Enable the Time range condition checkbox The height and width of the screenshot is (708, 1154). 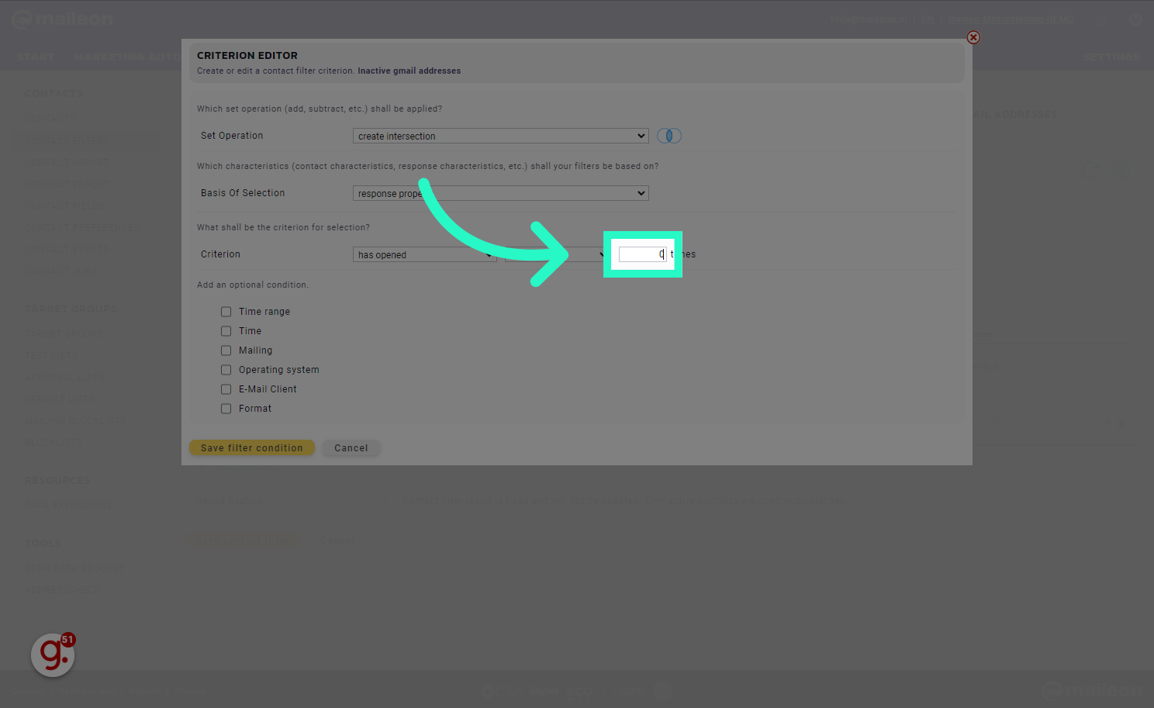click(226, 312)
